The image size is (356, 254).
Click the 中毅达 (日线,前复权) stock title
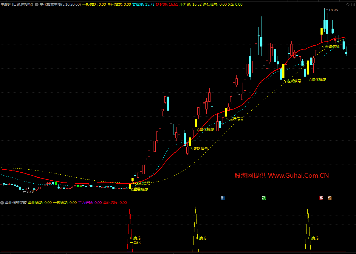(17, 4)
